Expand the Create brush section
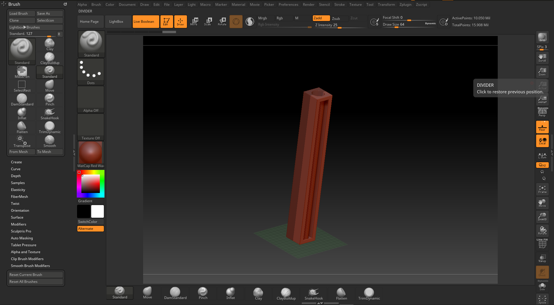 16,162
